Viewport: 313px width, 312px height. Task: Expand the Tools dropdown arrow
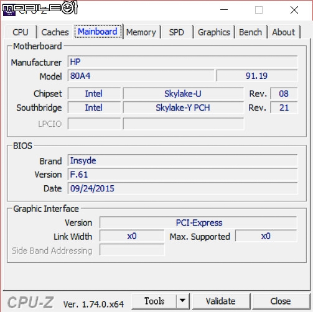click(183, 301)
